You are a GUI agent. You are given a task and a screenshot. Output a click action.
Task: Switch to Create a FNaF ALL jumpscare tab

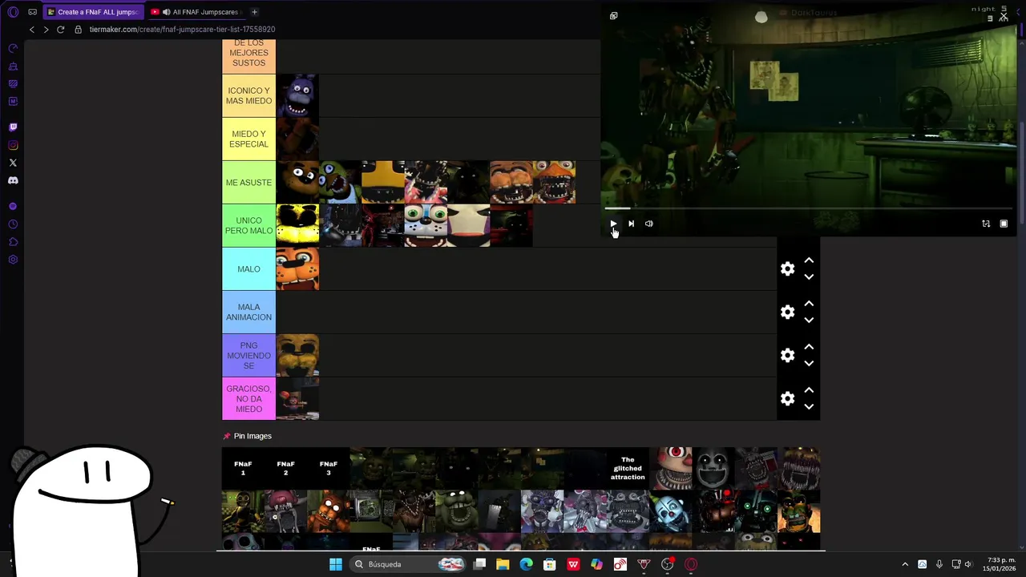point(92,12)
